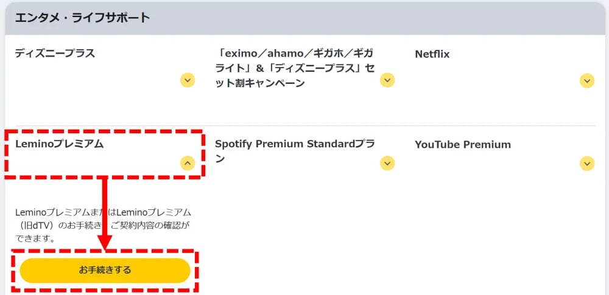
Task: Expand the Netflix section chevron
Action: [x=587, y=80]
